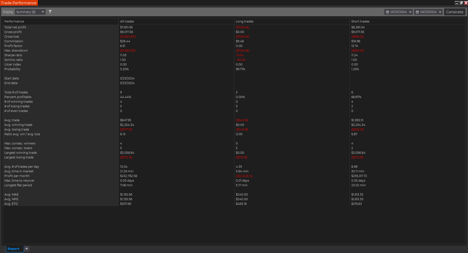
Task: Expand the second date picker chevron
Action: click(x=440, y=12)
